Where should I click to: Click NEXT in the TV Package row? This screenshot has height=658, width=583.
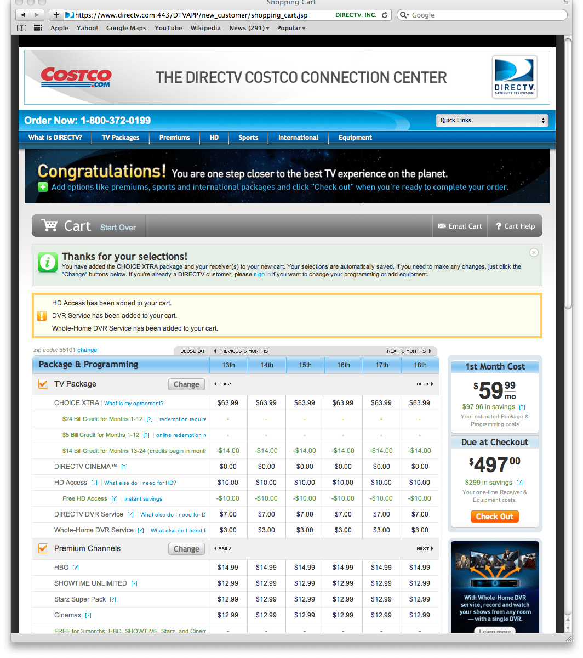click(x=425, y=384)
